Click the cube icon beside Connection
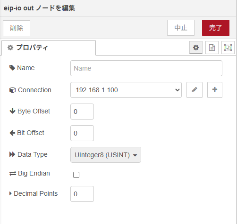 [x=12, y=90]
